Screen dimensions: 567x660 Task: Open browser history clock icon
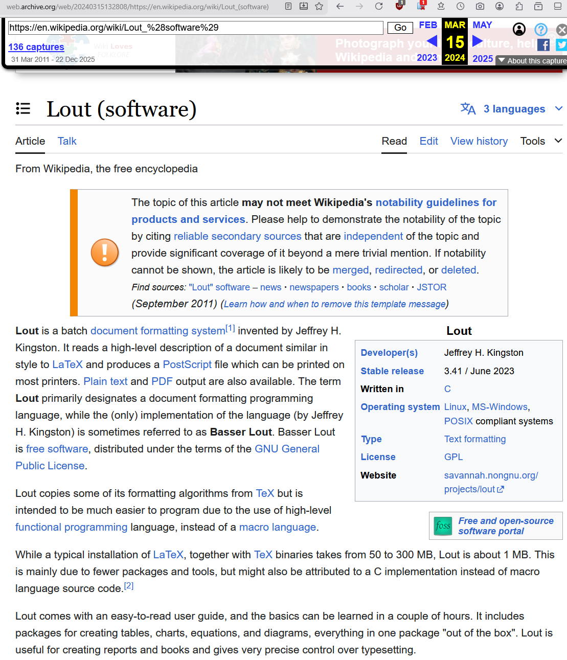(x=461, y=6)
